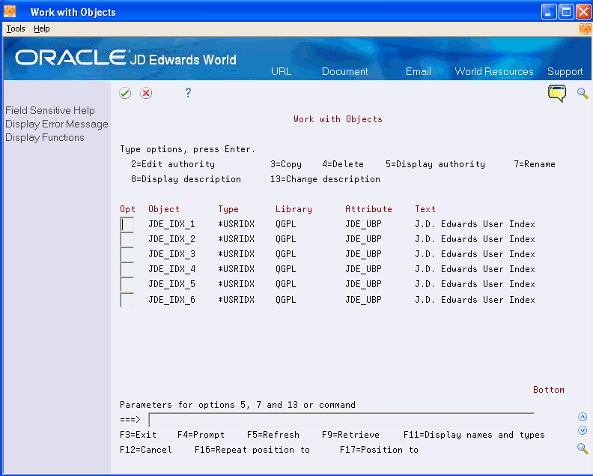Open the Tools menu
Screen dimensions: 593x476
(x=16, y=28)
